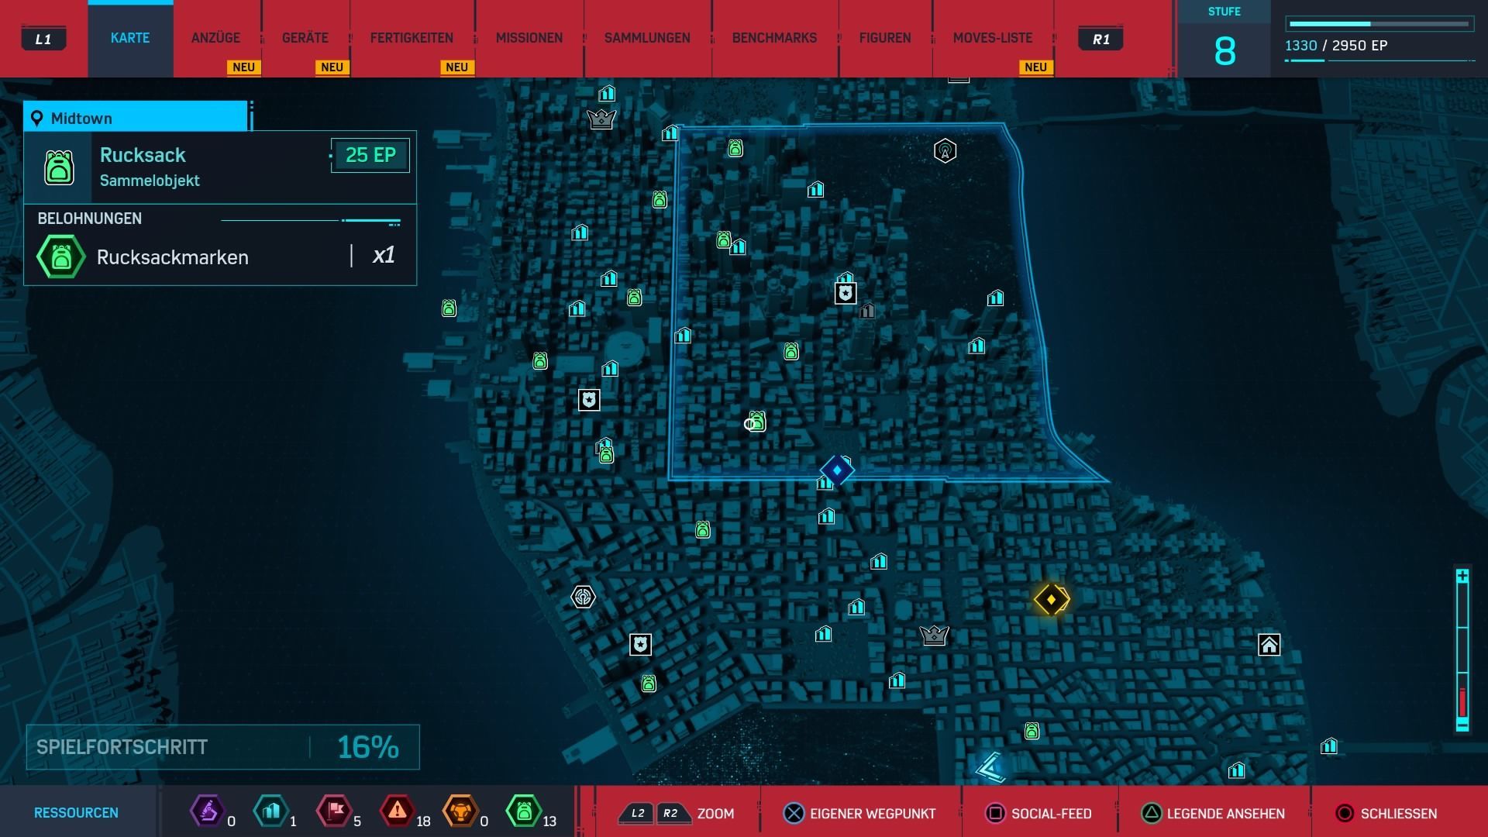Viewport: 1488px width, 837px height.
Task: Select the police shield icon in lower west
Action: coord(640,645)
